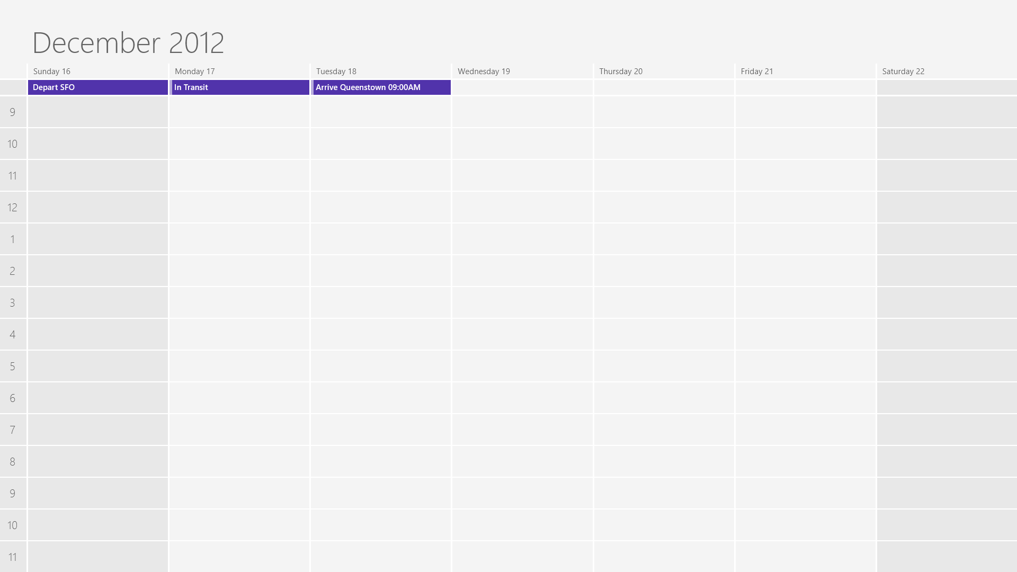Select the Saturday 22 day header

(903, 71)
